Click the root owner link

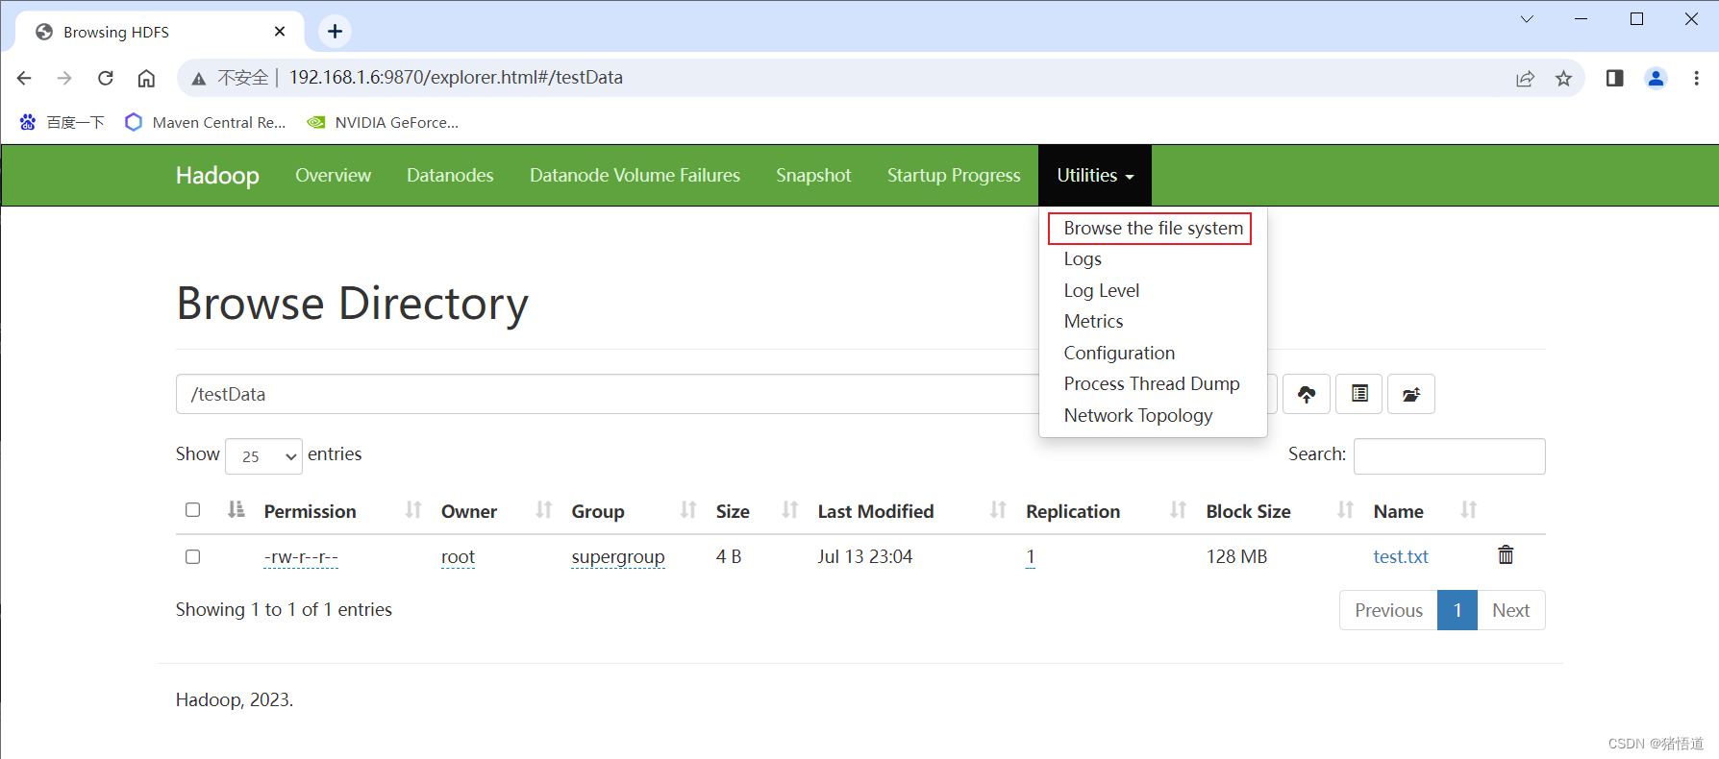tap(458, 557)
